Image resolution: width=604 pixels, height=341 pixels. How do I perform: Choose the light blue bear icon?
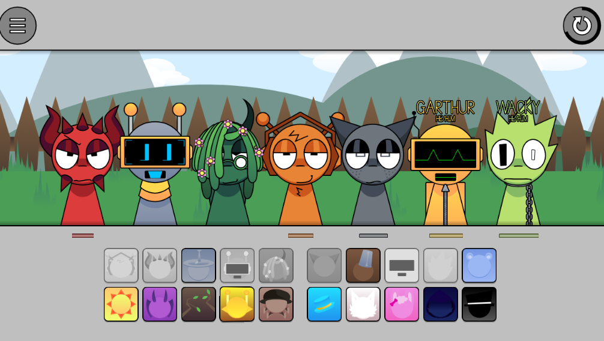point(479,265)
